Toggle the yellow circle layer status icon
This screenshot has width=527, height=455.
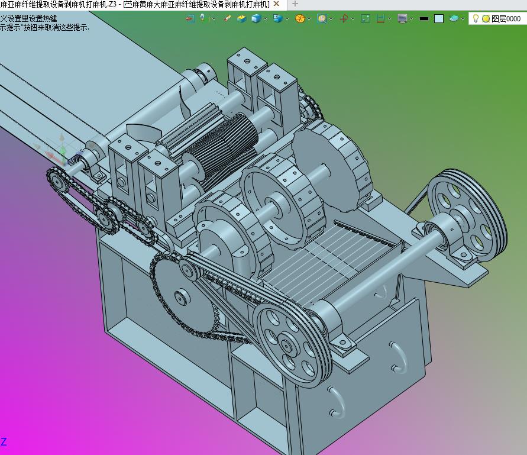point(486,18)
